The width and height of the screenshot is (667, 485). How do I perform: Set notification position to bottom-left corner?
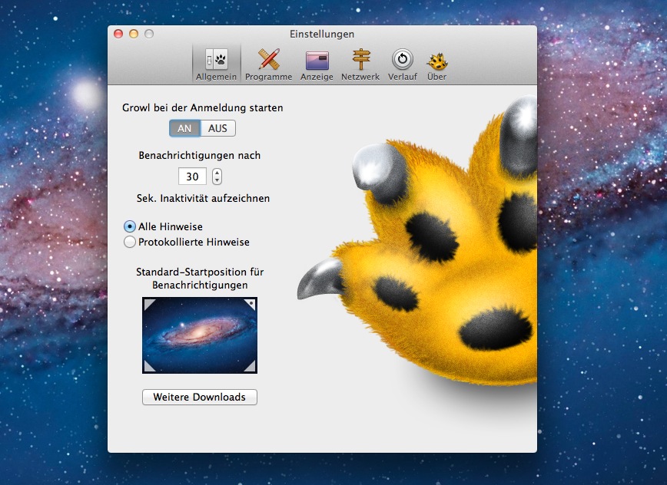pos(149,367)
